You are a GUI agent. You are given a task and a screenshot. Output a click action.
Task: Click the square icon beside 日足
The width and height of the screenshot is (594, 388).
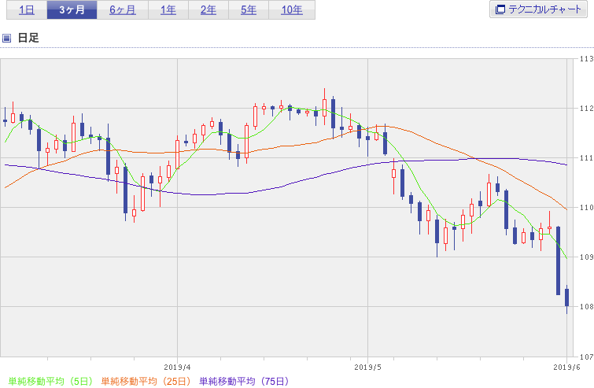point(6,38)
